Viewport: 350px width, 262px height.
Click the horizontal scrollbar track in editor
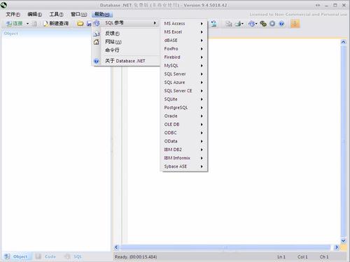point(225,247)
